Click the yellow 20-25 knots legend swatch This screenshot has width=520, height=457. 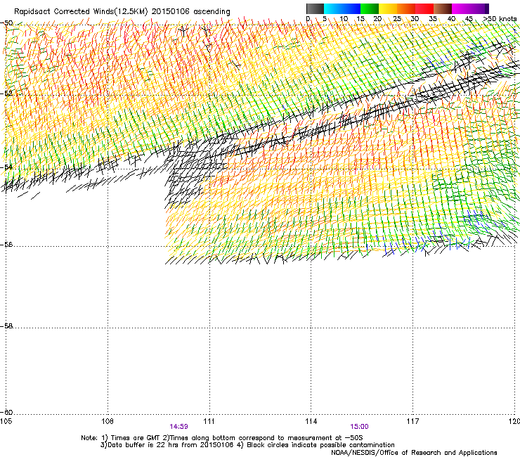coord(388,8)
